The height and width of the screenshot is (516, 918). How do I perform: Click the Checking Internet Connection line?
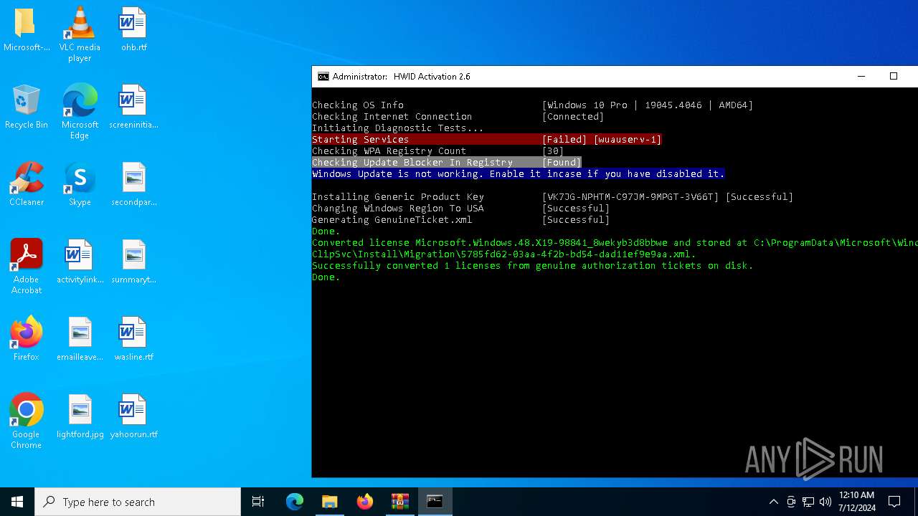point(458,117)
